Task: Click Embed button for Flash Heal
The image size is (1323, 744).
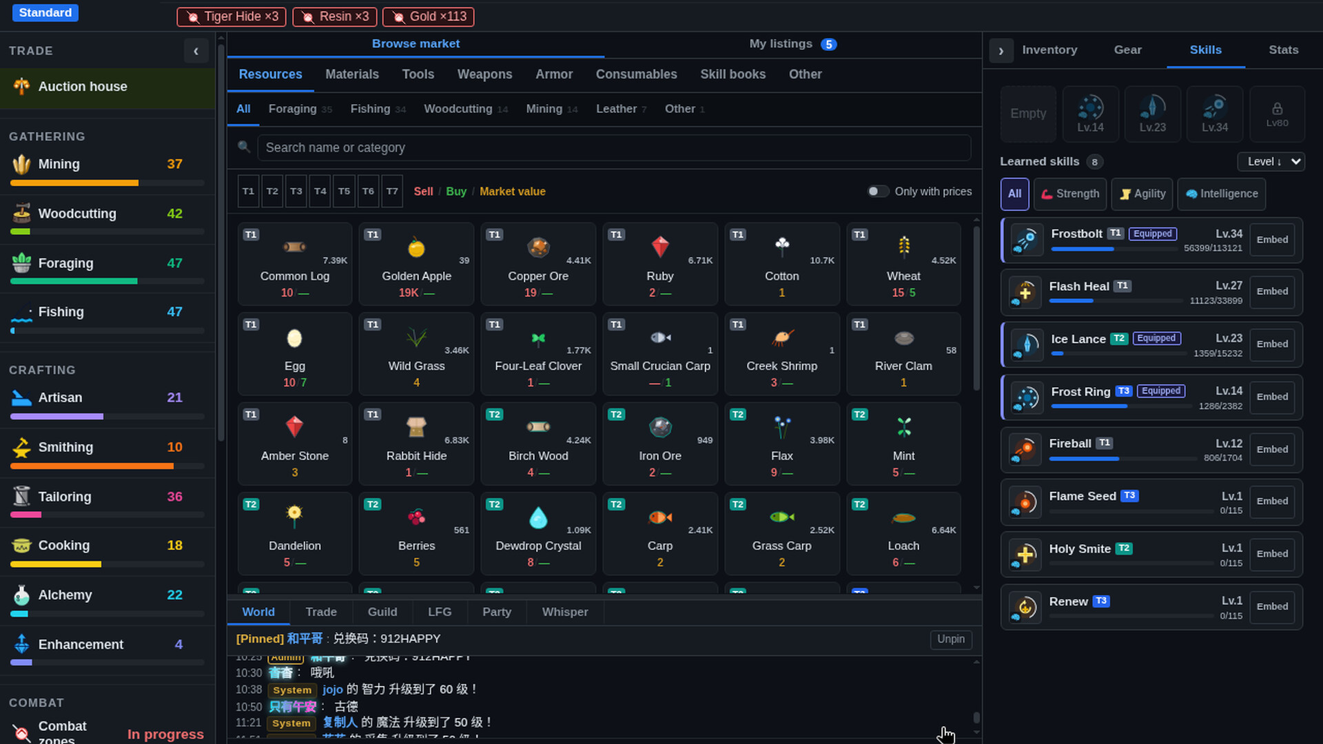Action: (x=1272, y=292)
